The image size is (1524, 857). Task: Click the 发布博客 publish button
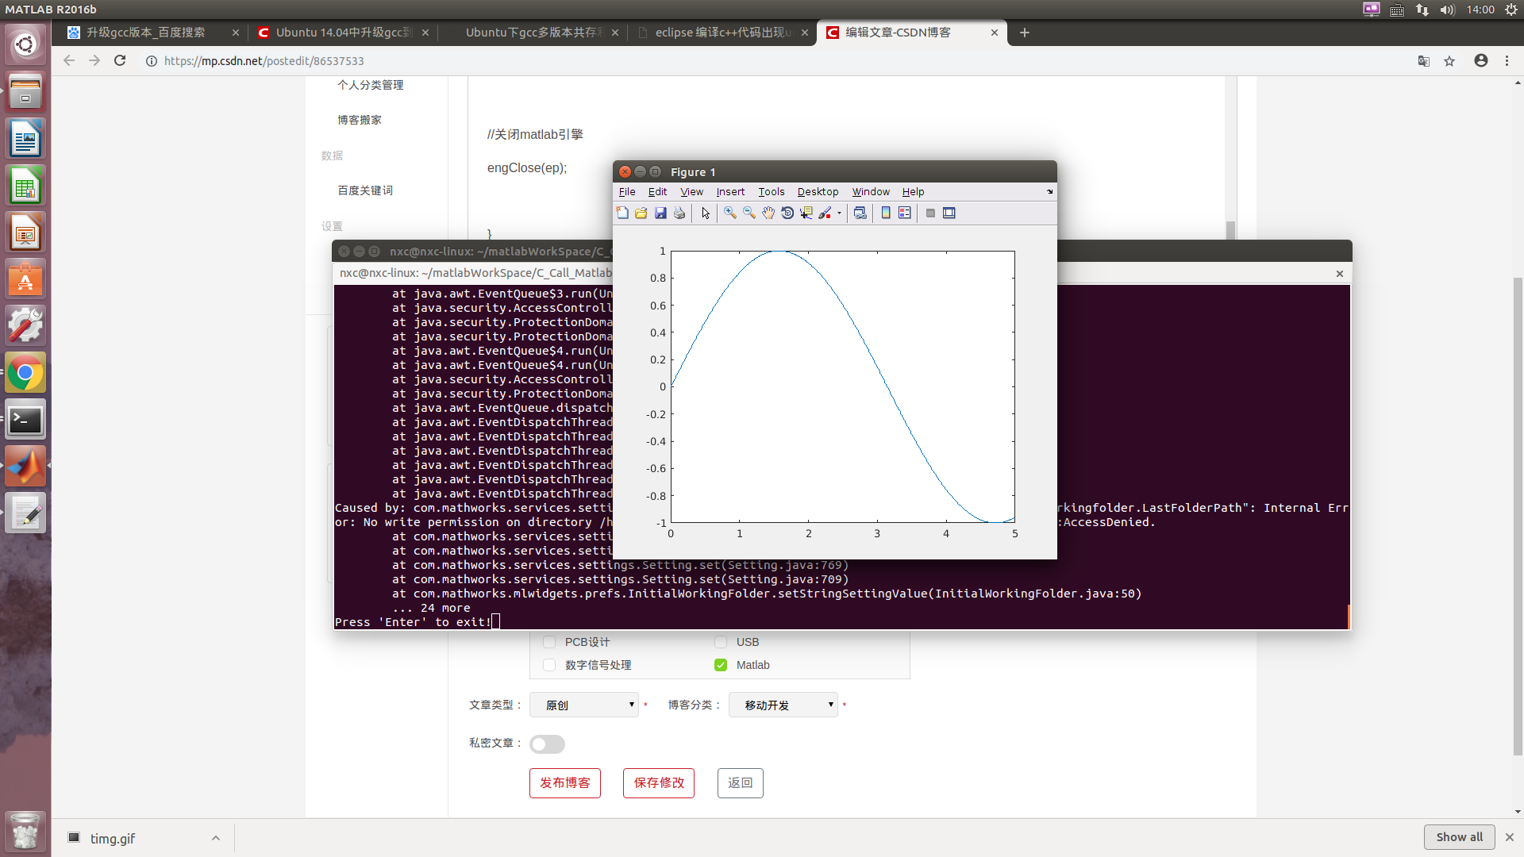pos(565,783)
